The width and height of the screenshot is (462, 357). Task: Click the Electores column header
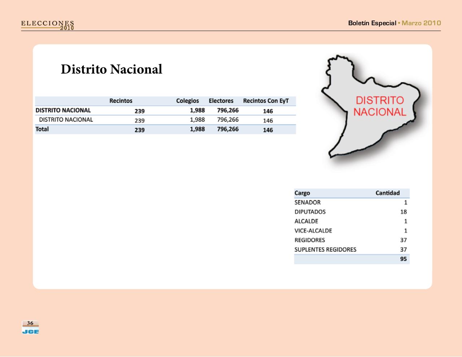[221, 101]
